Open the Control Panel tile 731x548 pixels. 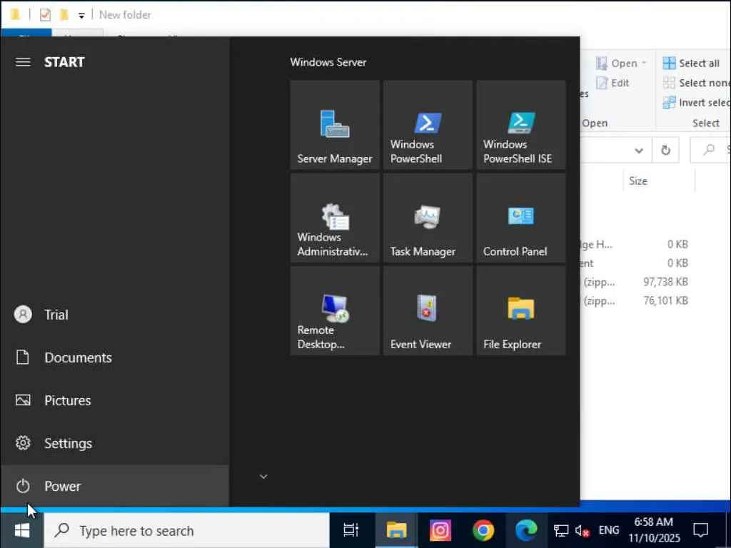tap(520, 218)
